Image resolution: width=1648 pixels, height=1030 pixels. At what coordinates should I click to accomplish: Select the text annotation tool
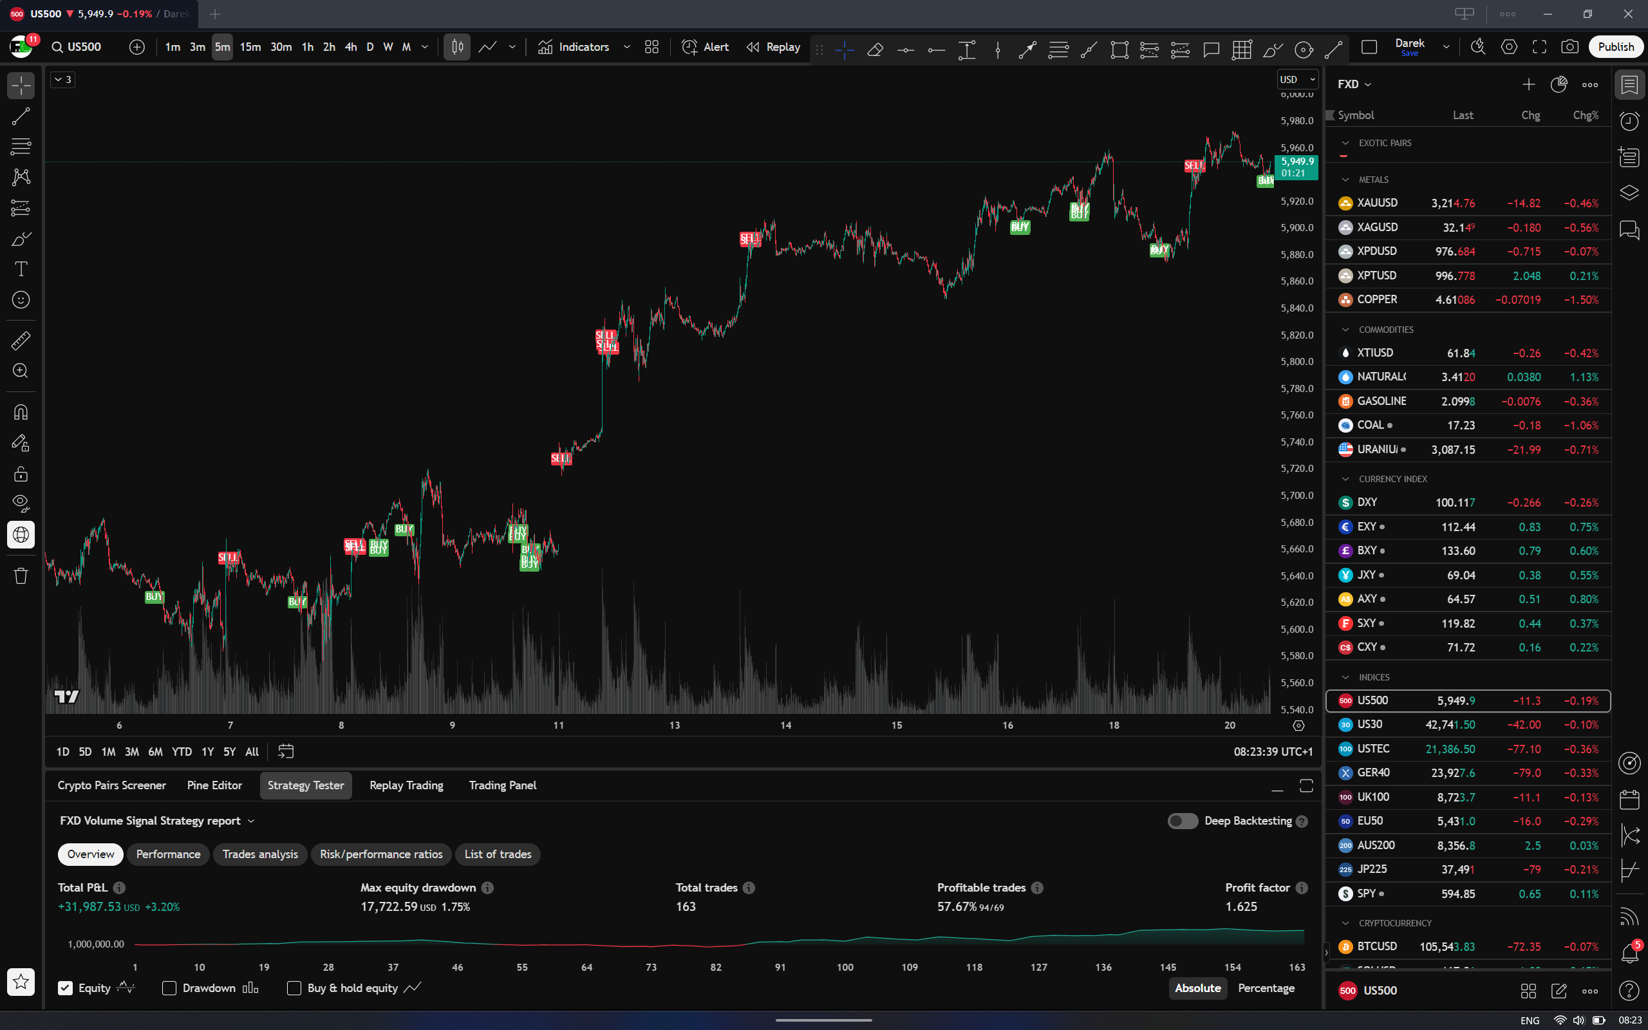(x=21, y=269)
